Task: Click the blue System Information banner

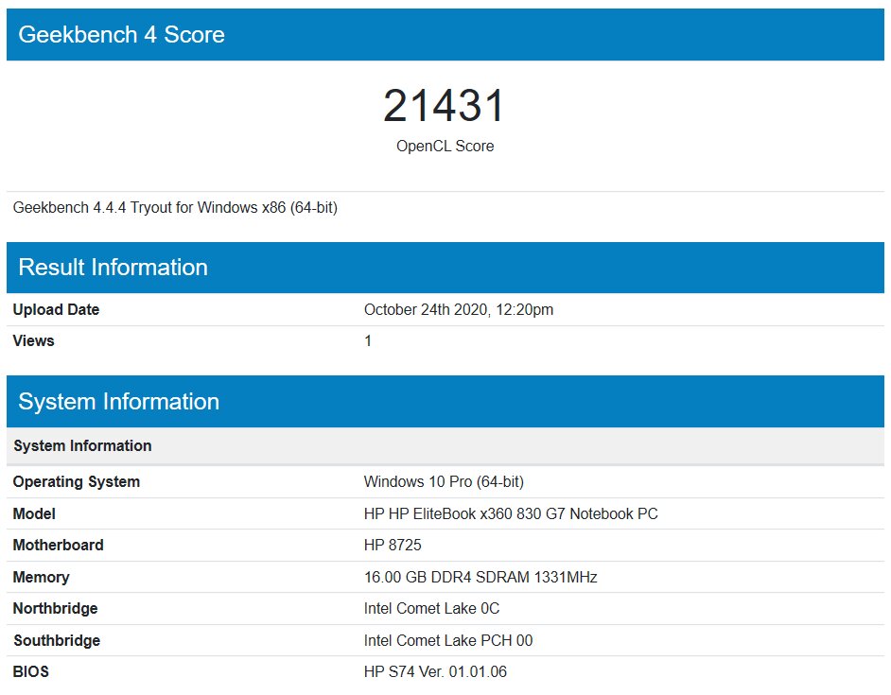Action: coord(445,401)
